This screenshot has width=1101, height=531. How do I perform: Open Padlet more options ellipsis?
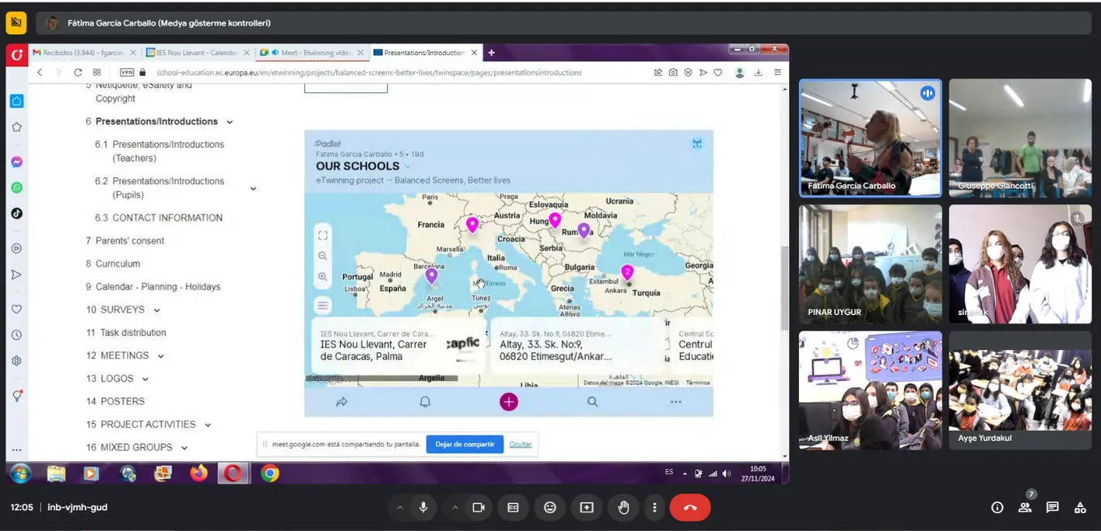click(676, 402)
